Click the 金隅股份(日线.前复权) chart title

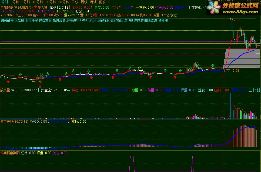coord(16,8)
